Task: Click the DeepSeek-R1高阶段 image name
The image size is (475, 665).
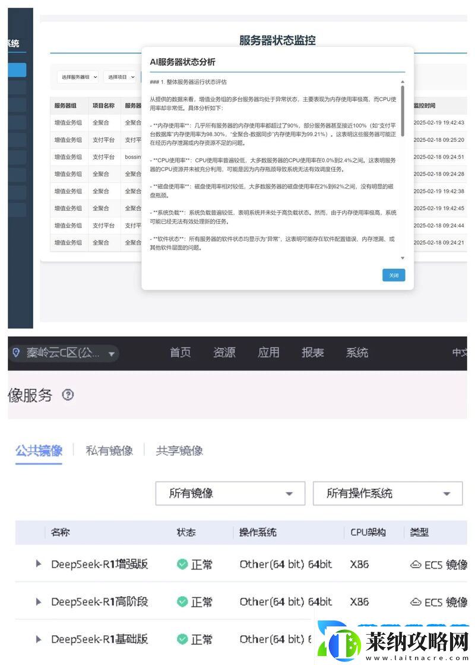Action: click(99, 601)
